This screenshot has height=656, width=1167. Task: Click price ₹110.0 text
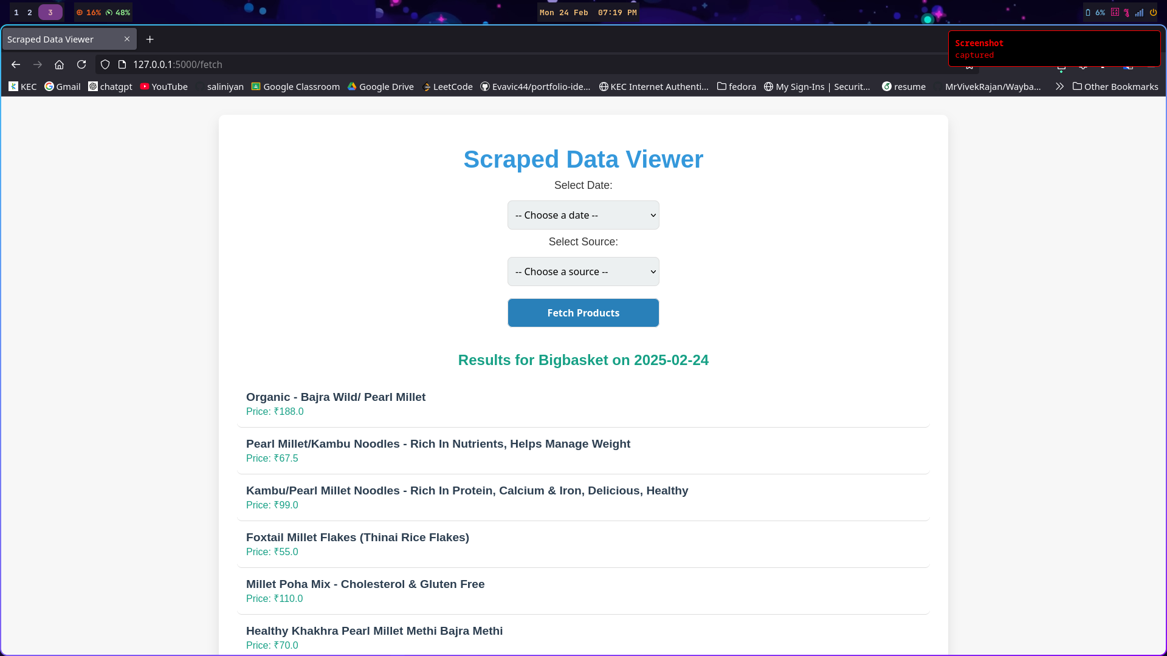tap(275, 599)
